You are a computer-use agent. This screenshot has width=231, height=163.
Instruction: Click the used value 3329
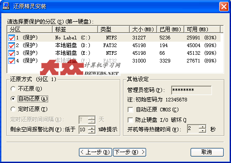pos(165,61)
